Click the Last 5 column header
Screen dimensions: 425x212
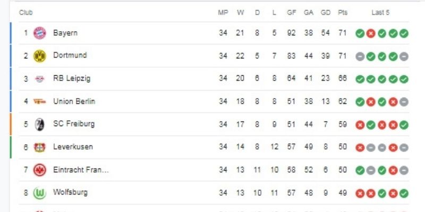[x=380, y=13]
